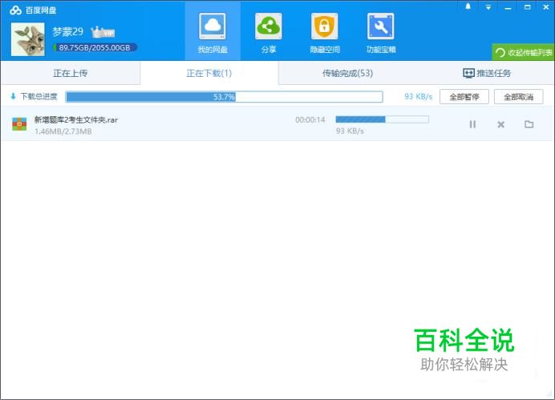Click the 推送任务 monitor icon
The height and width of the screenshot is (400, 555).
[468, 73]
